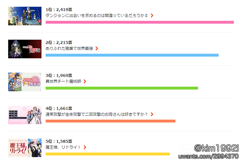
Task: Click the pink 2,419票 vote bar
Action: [140, 23]
